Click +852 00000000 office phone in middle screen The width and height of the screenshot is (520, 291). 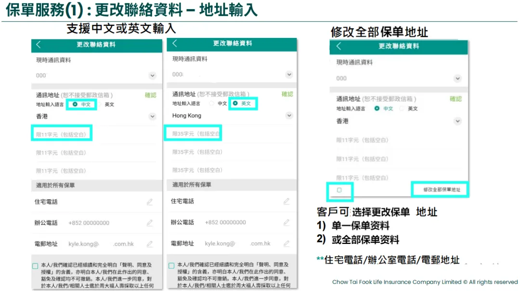click(225, 222)
